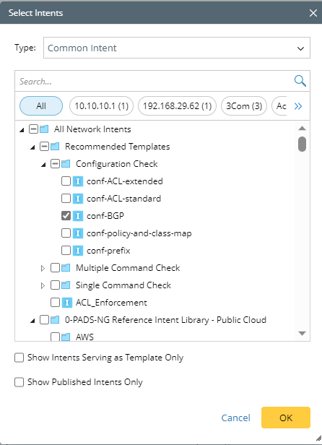Click the ACL_Enforcement intent icon
The height and width of the screenshot is (445, 322).
tap(67, 303)
